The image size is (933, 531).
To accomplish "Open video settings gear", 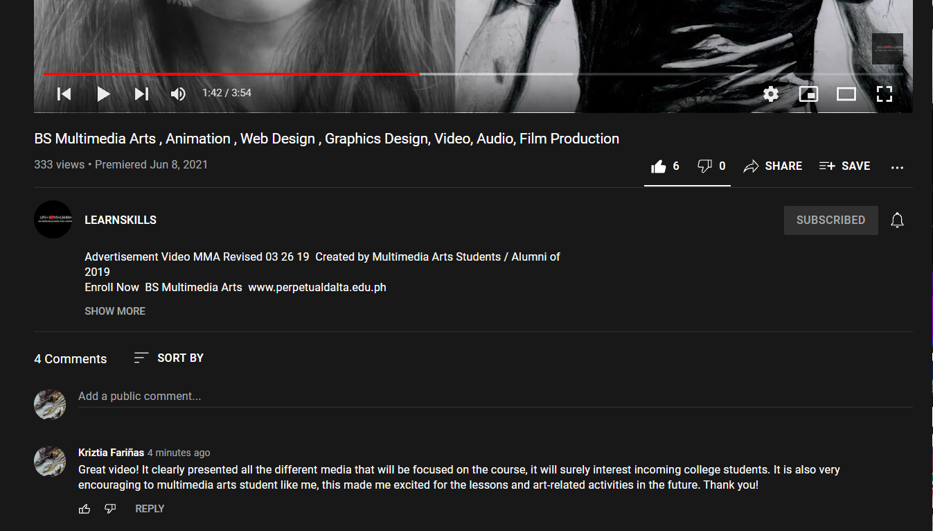I will pyautogui.click(x=771, y=94).
